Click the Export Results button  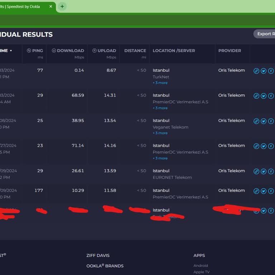[x=265, y=34]
